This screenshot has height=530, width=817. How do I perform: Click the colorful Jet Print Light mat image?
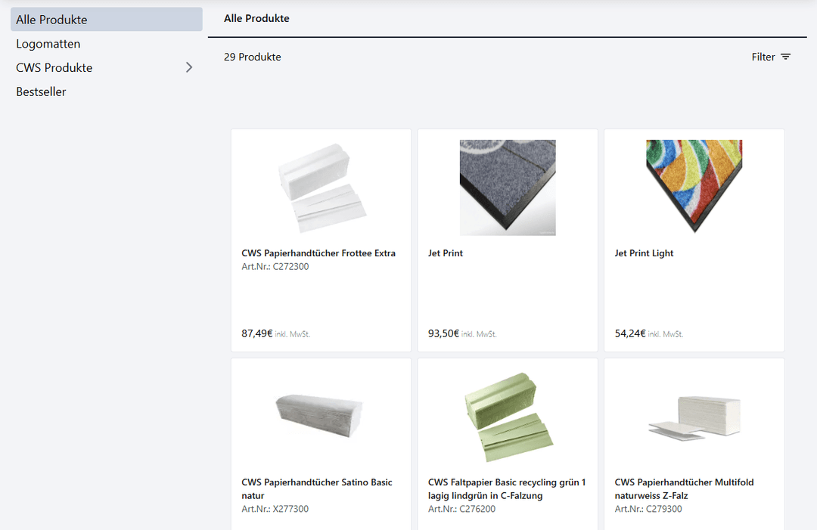[693, 188]
